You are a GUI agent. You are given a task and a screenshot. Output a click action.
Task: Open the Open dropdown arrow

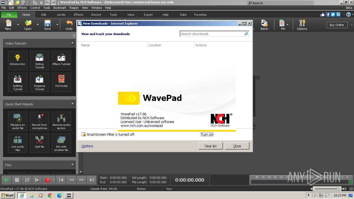[38, 25]
